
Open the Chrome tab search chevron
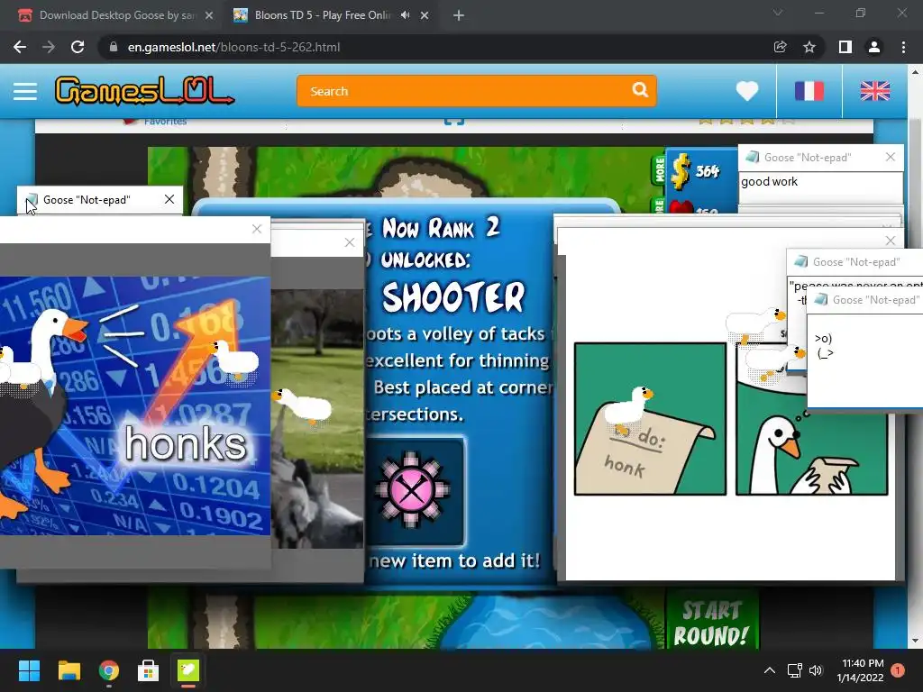778,13
